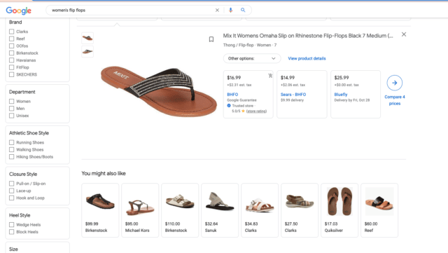This screenshot has width=448, height=253.
Task: Check the SKECHERS brand filter
Action: click(11, 74)
